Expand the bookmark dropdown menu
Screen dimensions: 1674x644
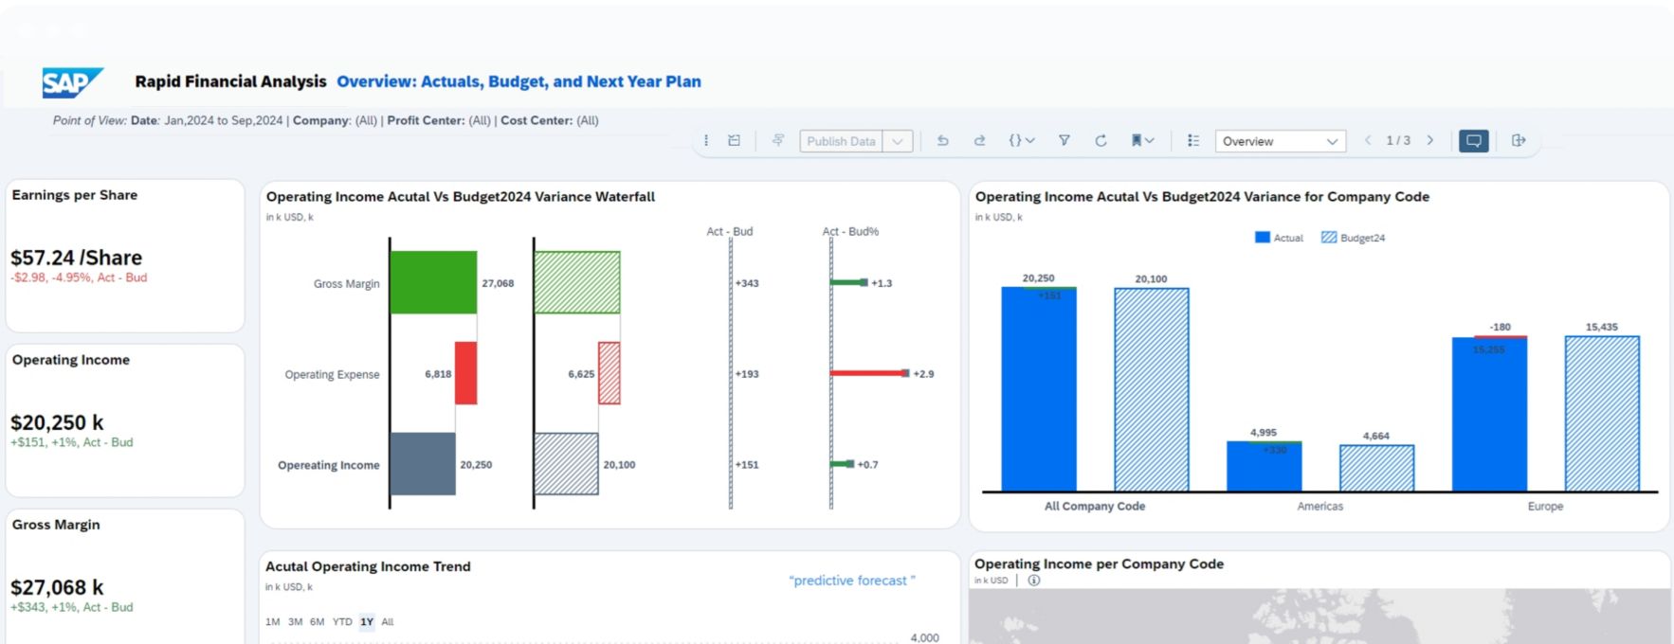click(1142, 141)
